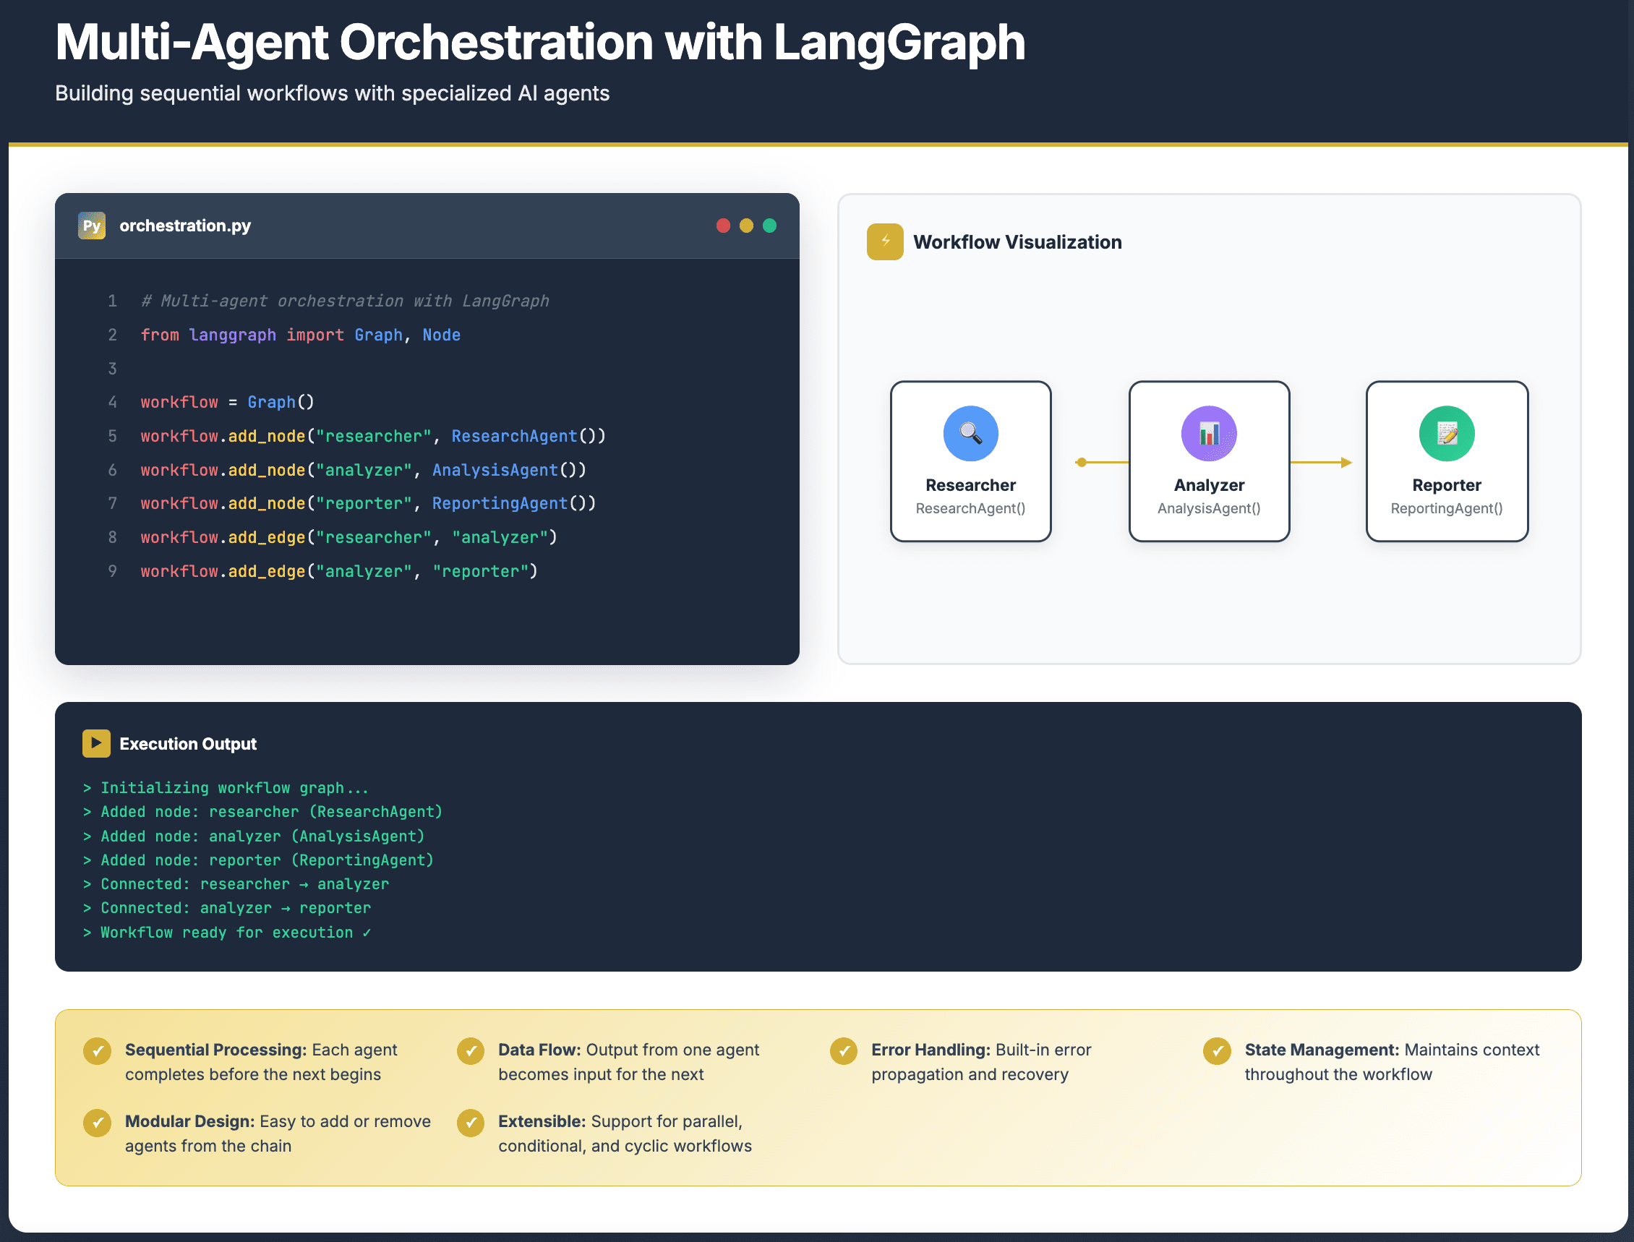This screenshot has height=1242, width=1634.
Task: Click the add_edge "researcher", "analyzer" line
Action: pos(348,536)
